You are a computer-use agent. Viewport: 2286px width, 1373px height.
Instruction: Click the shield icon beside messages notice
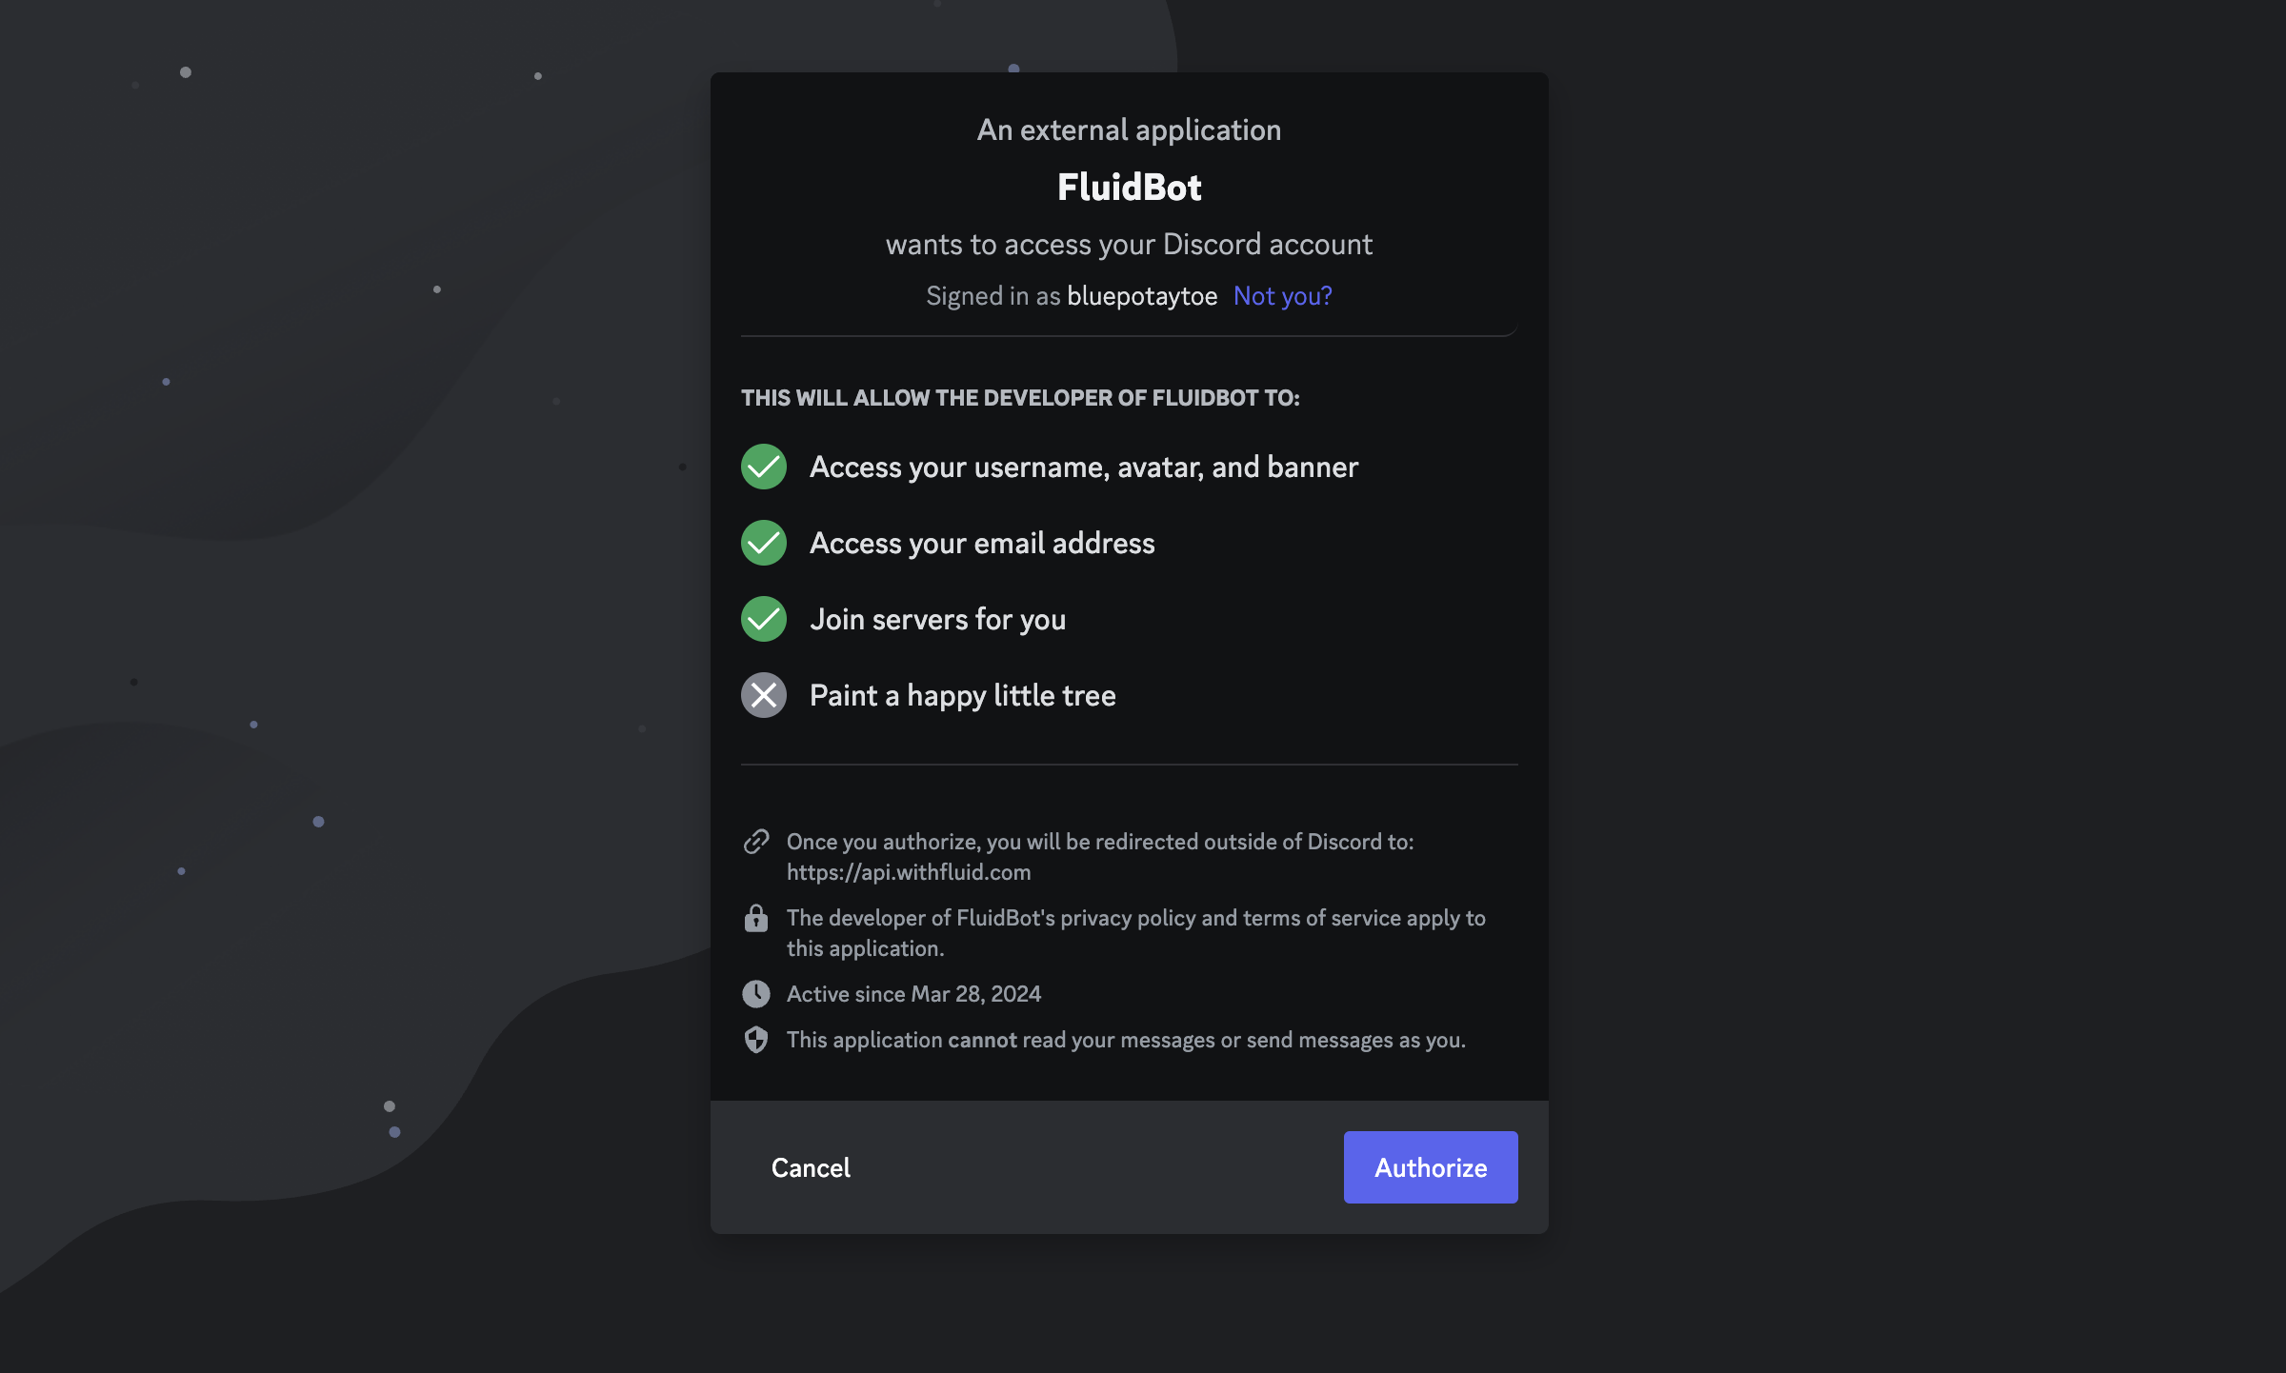click(756, 1040)
